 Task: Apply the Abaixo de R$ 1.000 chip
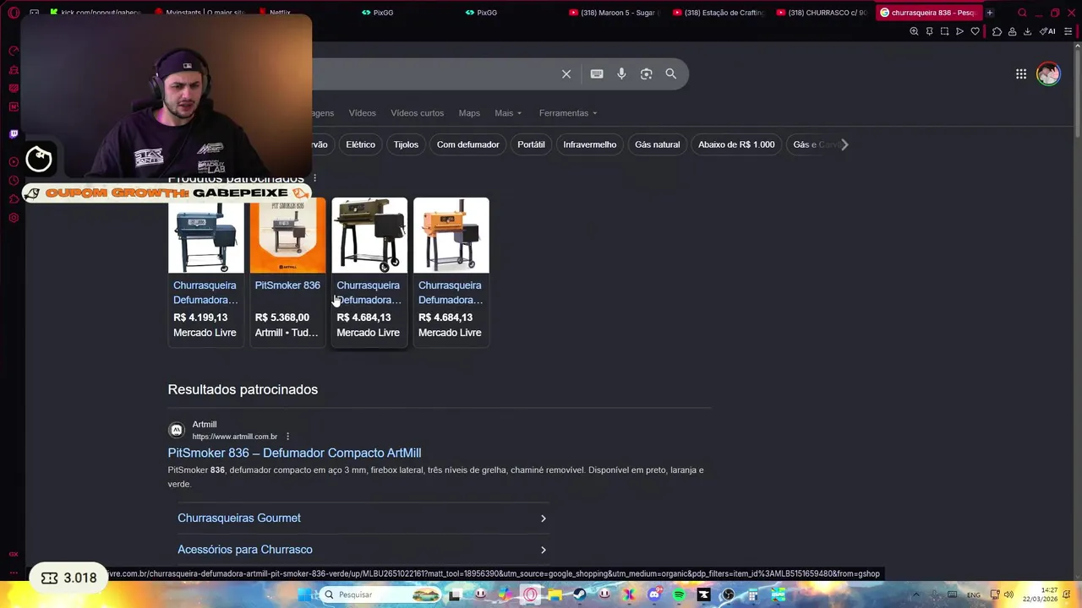click(736, 144)
